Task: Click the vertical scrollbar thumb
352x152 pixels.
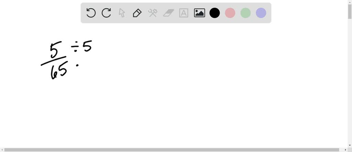Action: pos(350,11)
